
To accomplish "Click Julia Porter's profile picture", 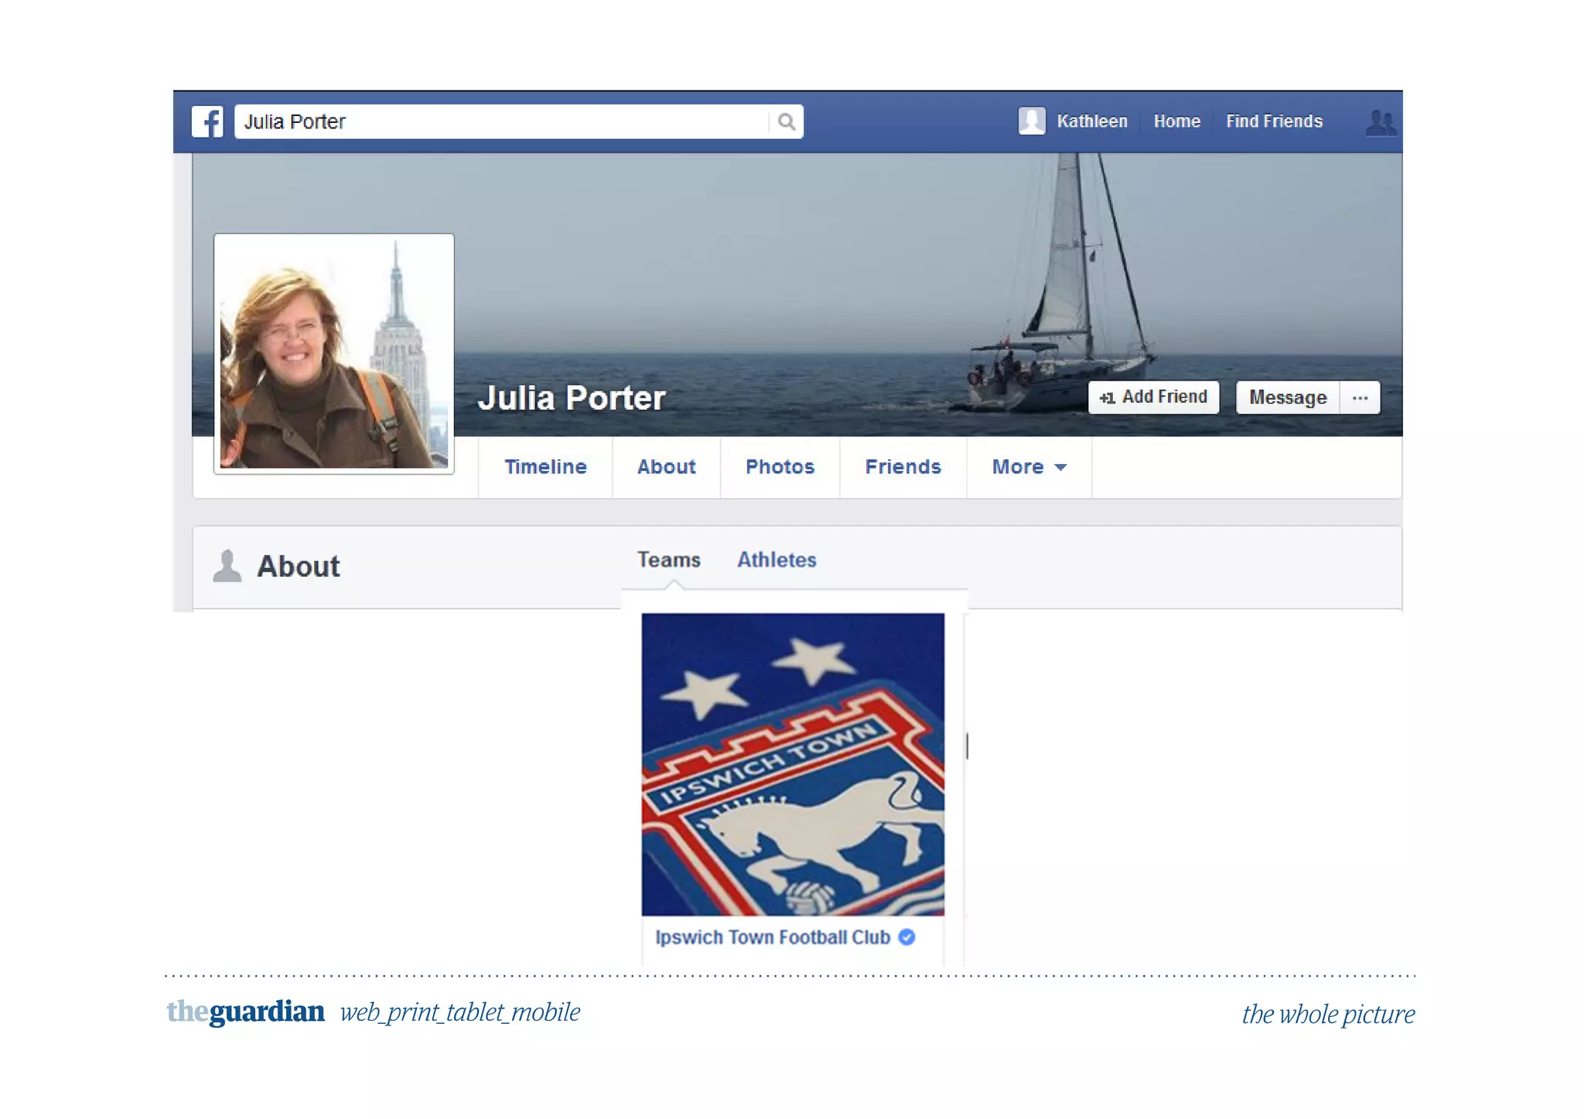I will click(334, 353).
